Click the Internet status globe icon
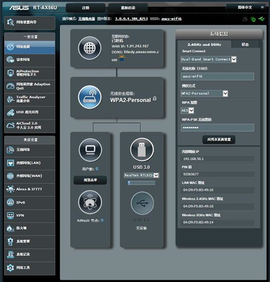270x282 pixels. (x=90, y=48)
